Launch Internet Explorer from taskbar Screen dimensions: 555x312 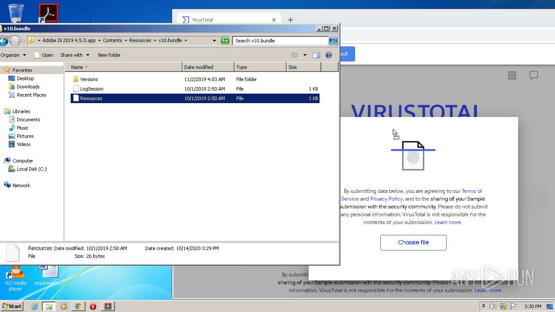coord(34,306)
